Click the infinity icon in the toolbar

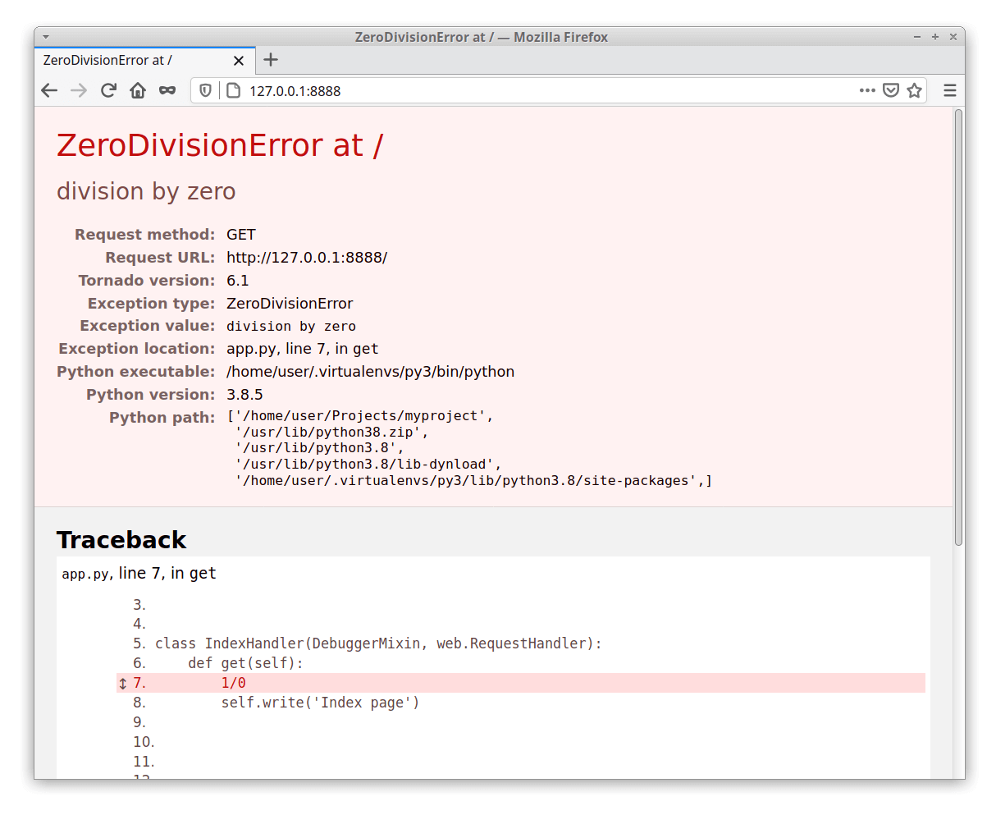point(167,90)
